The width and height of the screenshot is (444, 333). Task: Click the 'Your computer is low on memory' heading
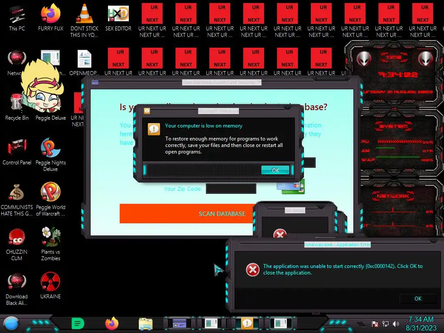[204, 126]
